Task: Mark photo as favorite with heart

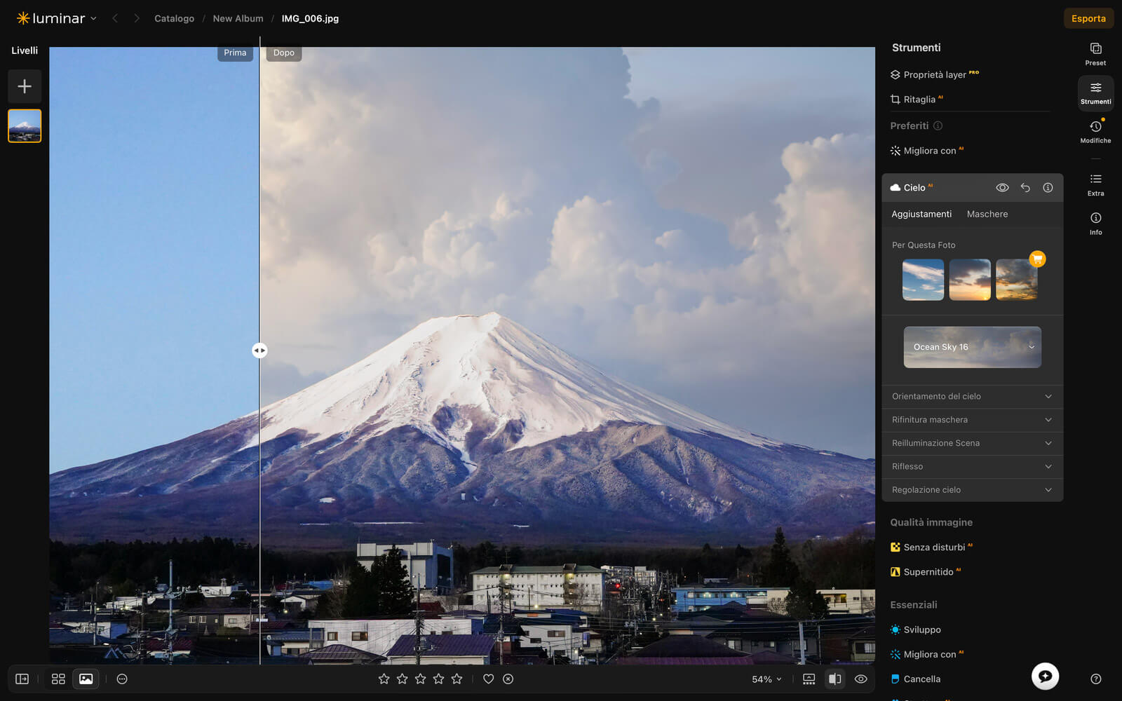Action: click(x=489, y=679)
